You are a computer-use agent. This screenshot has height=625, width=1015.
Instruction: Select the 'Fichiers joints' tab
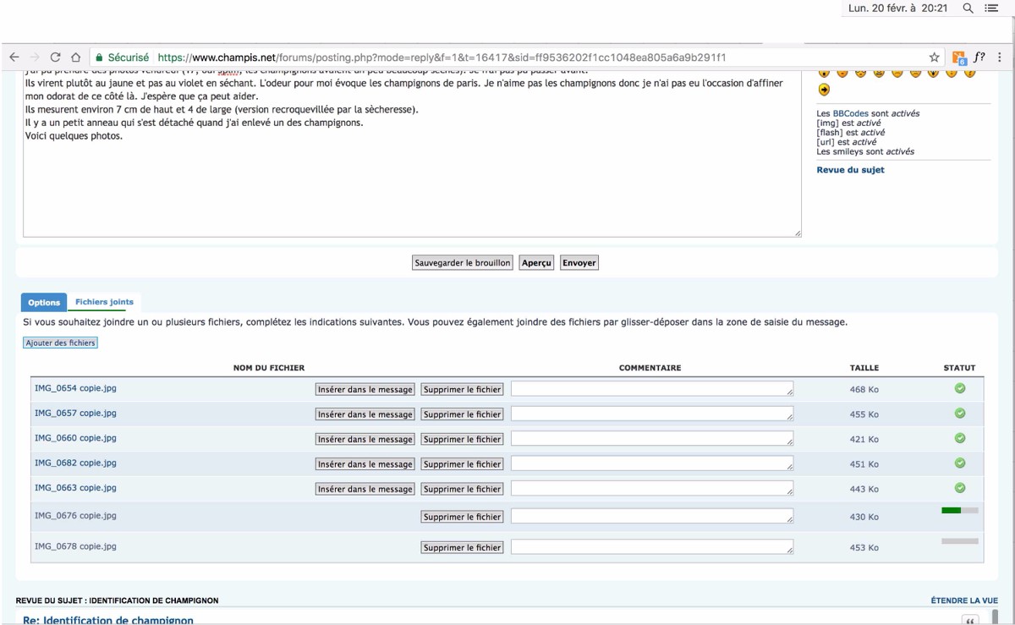point(104,302)
